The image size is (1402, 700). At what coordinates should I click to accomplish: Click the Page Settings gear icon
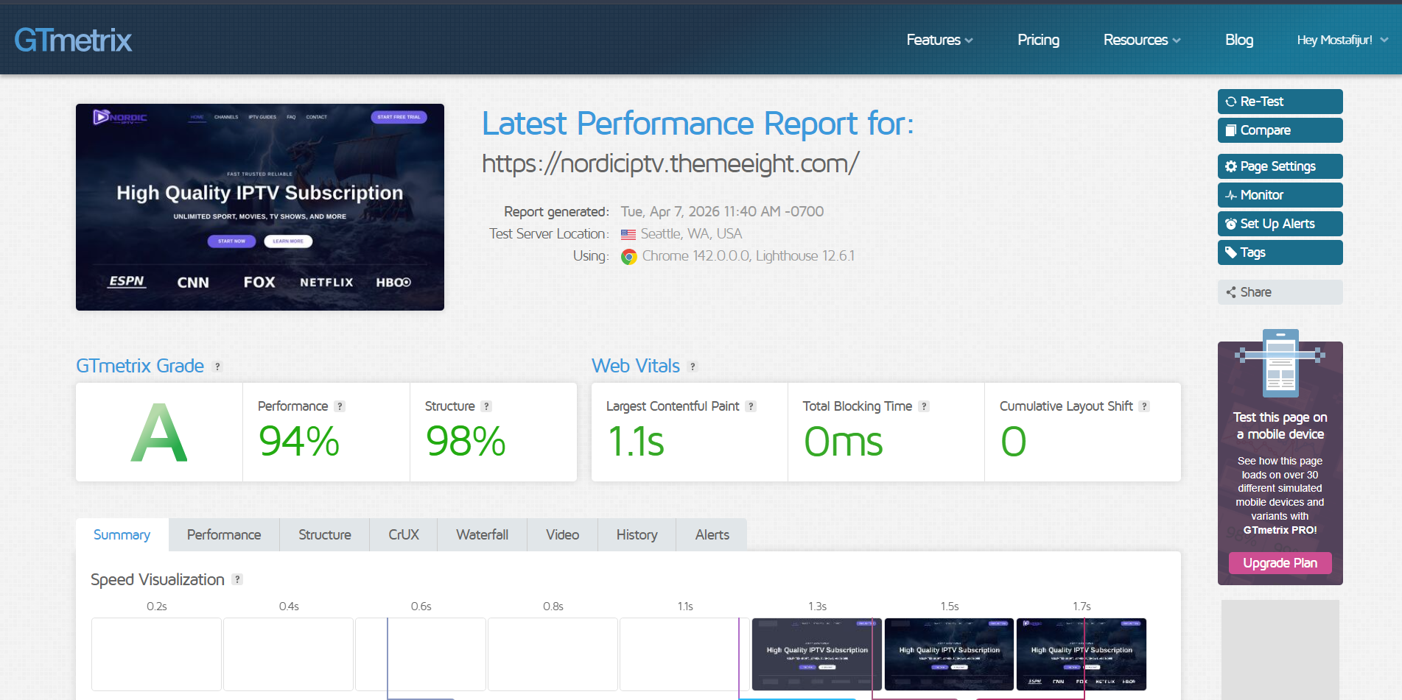pos(1230,166)
